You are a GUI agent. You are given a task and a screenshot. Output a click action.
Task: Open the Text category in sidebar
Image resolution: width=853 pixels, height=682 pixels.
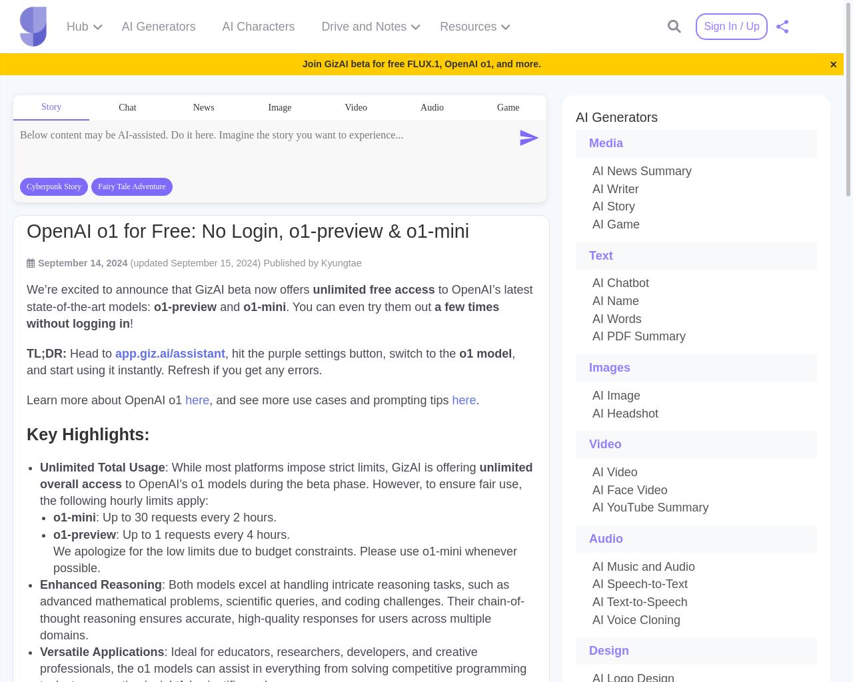(696, 256)
